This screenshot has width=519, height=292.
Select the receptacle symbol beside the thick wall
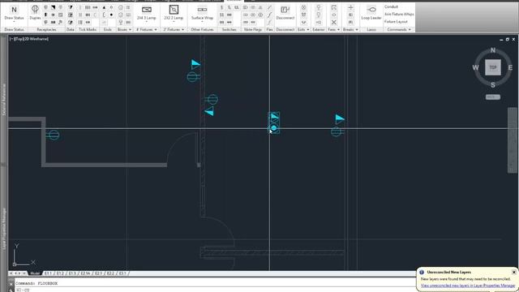(53, 135)
